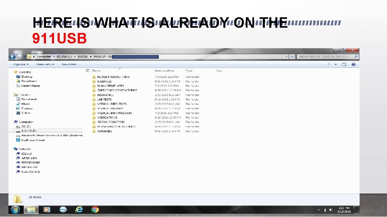Open Help with the blue question icon

(354, 64)
